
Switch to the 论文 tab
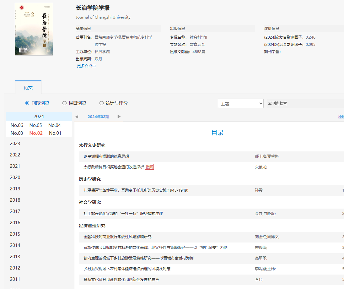(x=28, y=88)
